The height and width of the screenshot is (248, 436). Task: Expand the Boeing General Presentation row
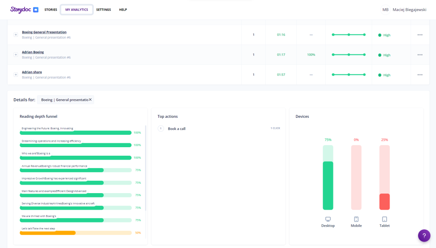tap(16, 35)
